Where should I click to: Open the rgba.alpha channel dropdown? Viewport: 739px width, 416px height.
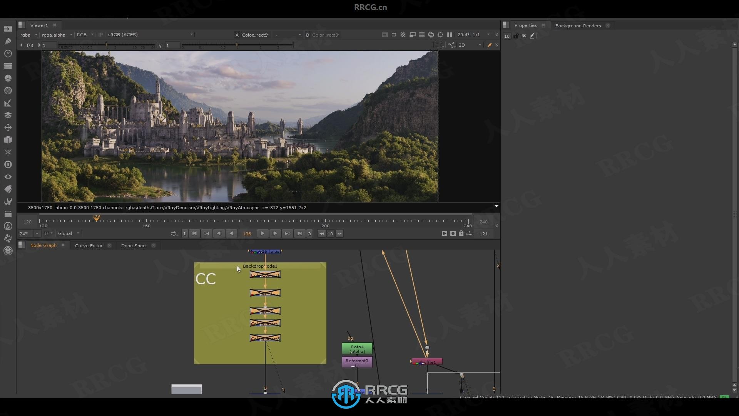(x=57, y=35)
